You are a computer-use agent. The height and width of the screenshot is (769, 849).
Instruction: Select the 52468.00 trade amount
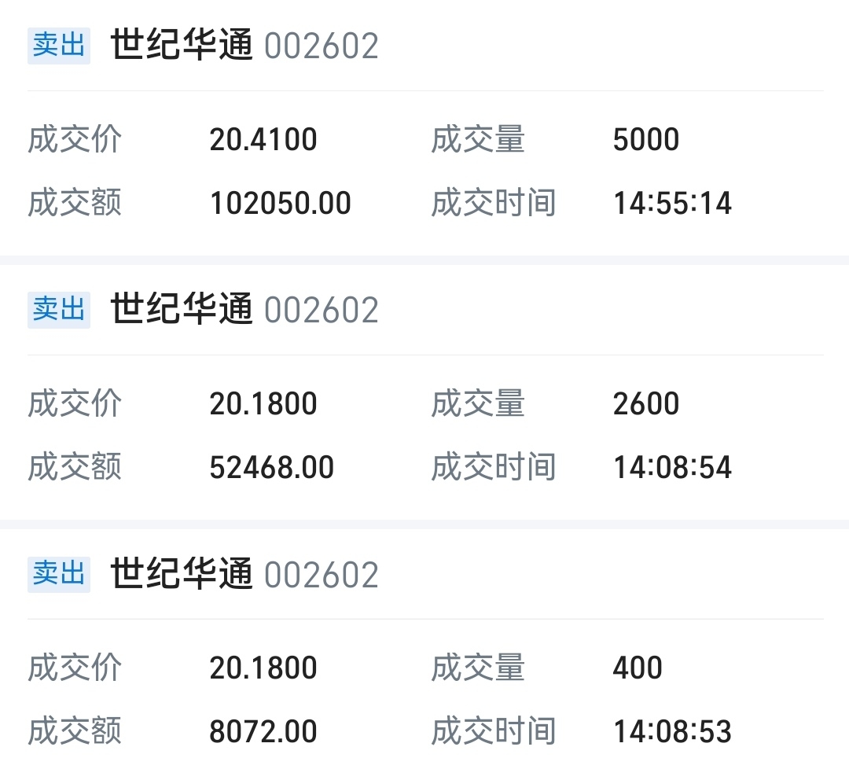point(272,468)
